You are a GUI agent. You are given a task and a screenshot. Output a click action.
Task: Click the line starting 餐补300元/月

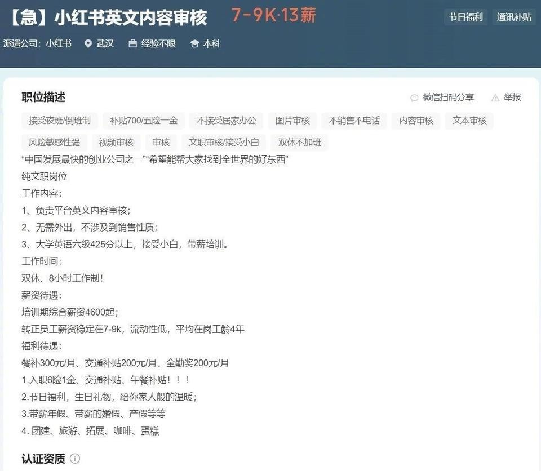(125, 363)
